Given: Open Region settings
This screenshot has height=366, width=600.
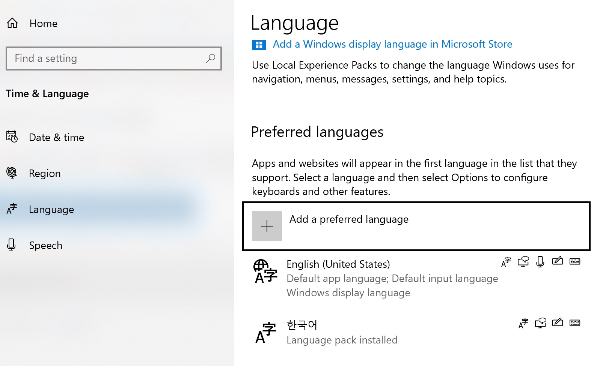Looking at the screenshot, I should 45,173.
